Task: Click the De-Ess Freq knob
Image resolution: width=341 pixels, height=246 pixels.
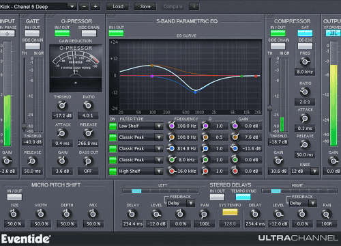Action: [305, 61]
